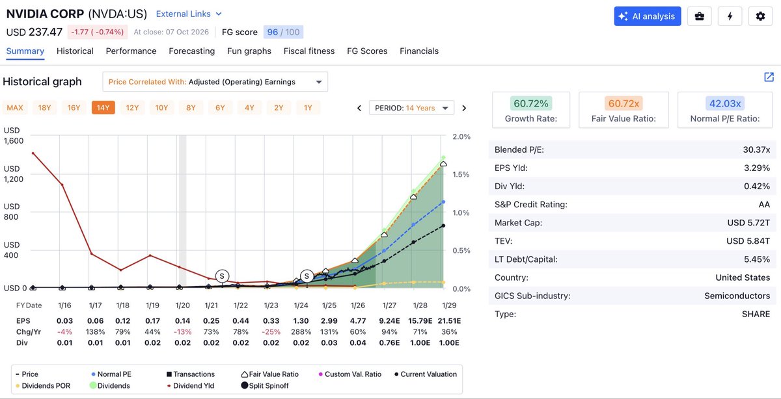Click the Market Cap value USD 5.72T

pos(748,223)
